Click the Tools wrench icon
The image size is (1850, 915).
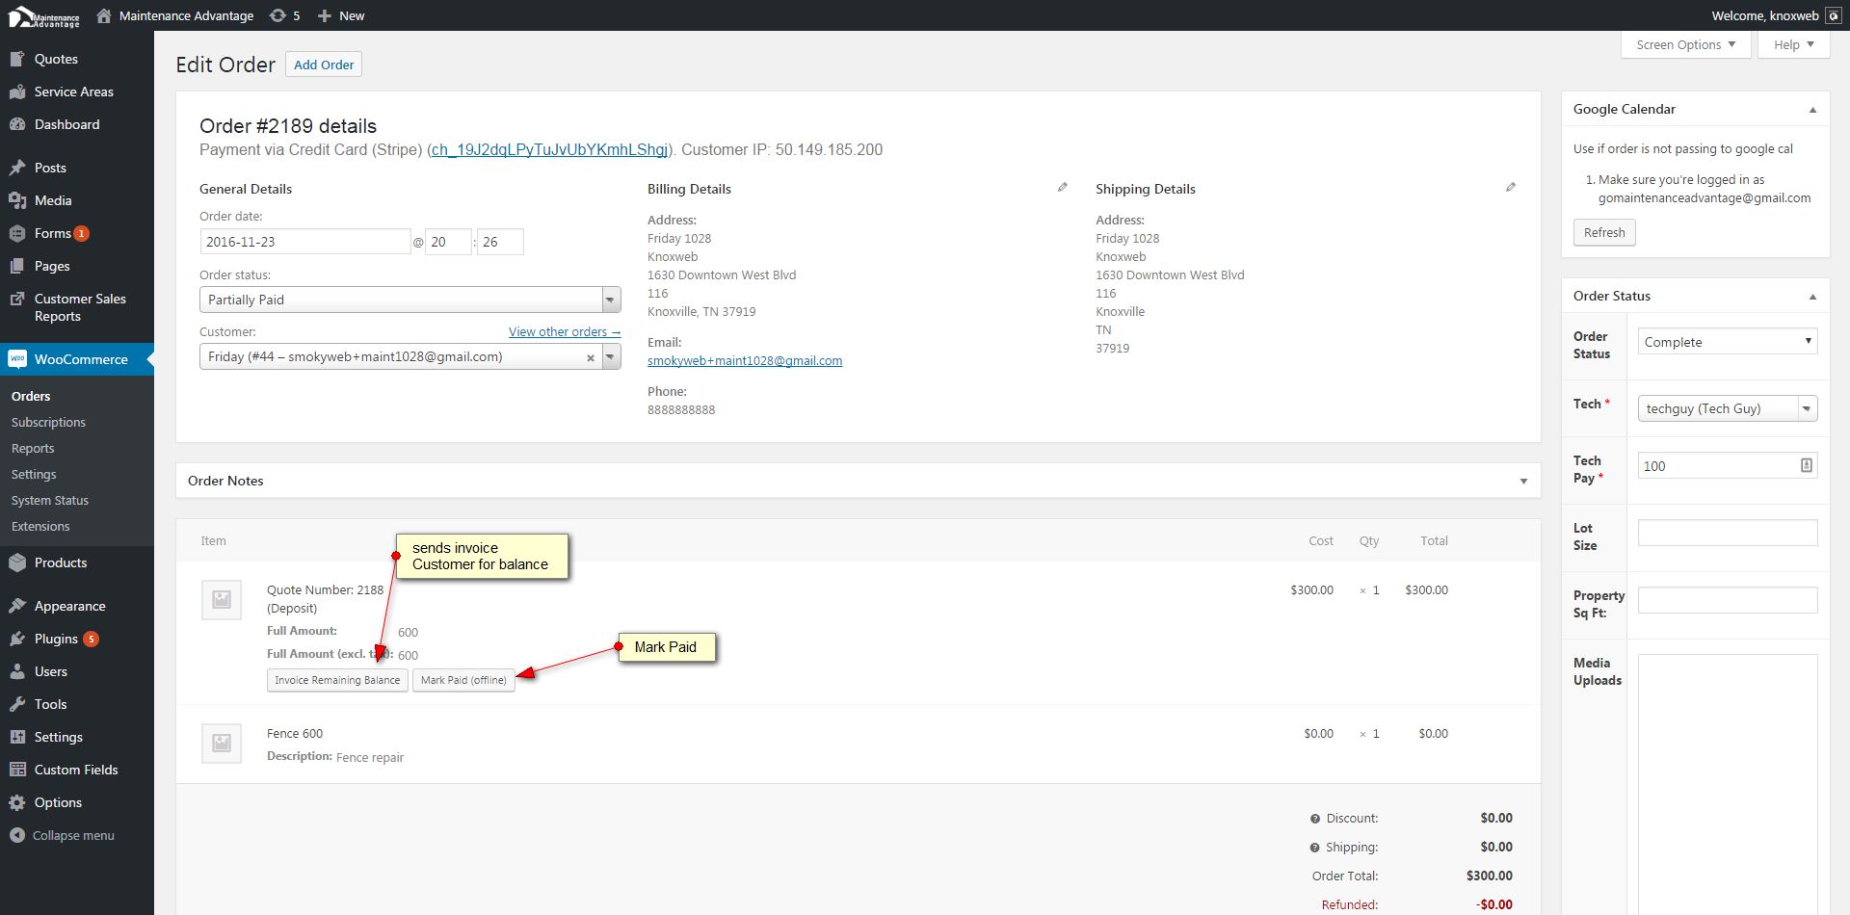[x=17, y=704]
